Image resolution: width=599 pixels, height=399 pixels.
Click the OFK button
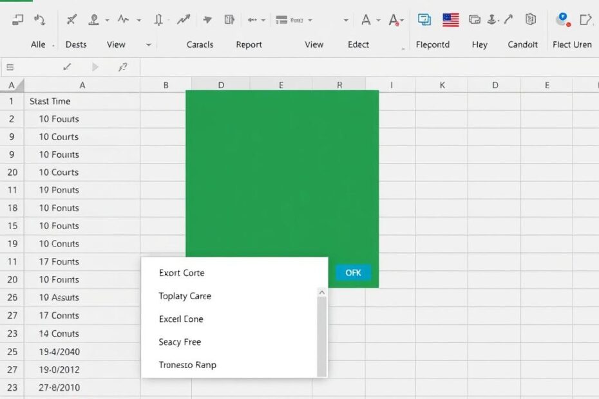coord(352,272)
